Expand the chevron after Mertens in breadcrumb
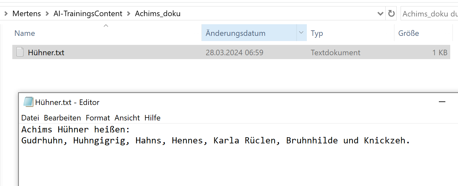This screenshot has width=458, height=186. (47, 14)
